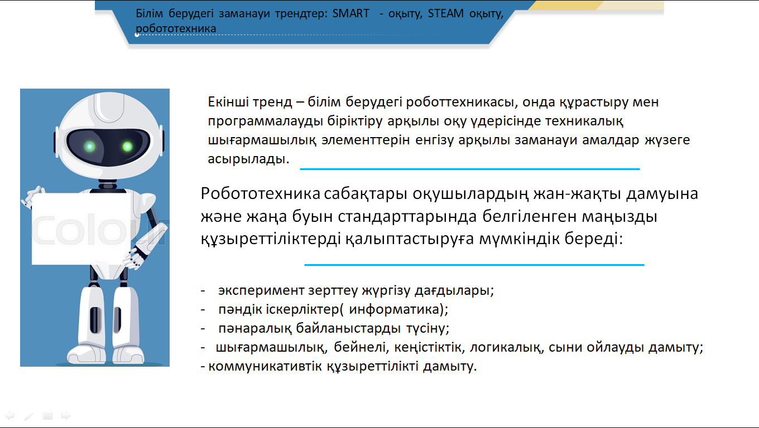Click the white dot at header dotted line start

(x=137, y=35)
